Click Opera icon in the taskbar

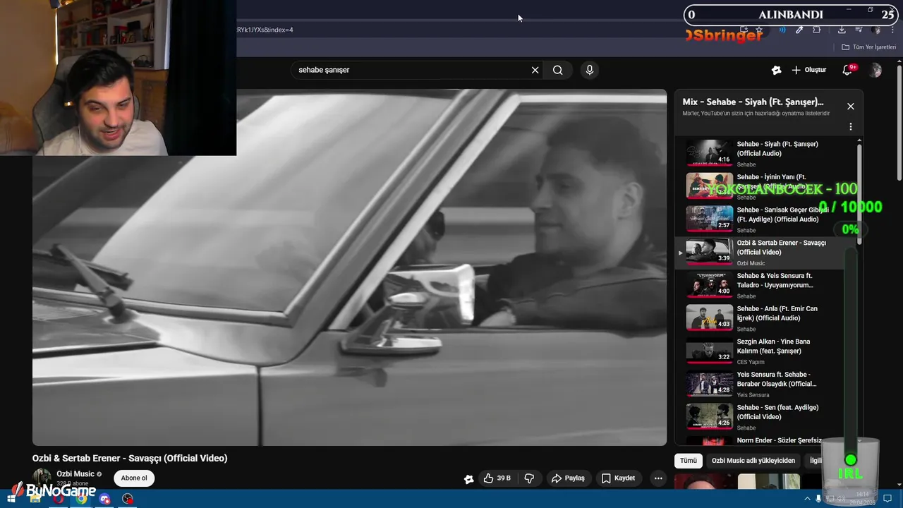(59, 499)
